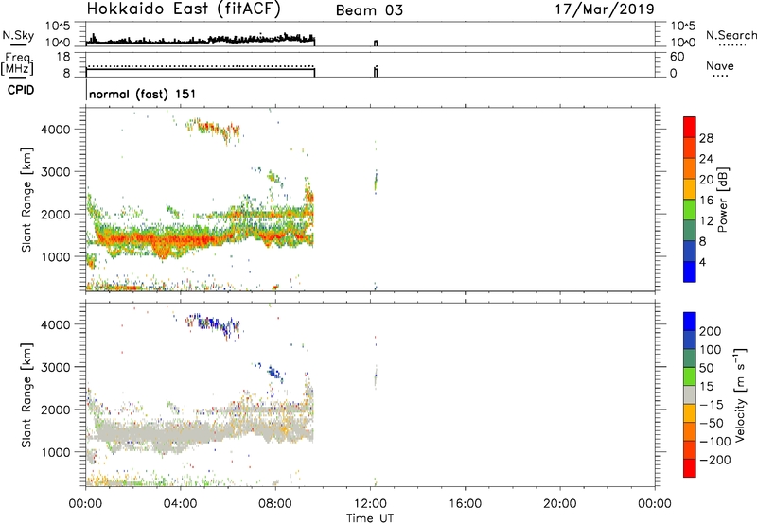This screenshot has width=757, height=524.
Task: Click the "N.Sky" legend label
Action: pyautogui.click(x=18, y=35)
